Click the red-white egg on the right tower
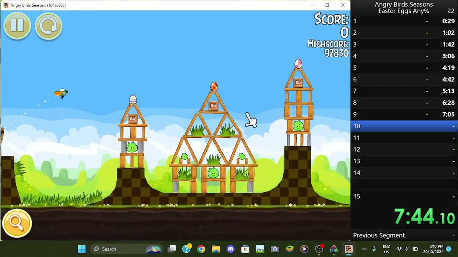This screenshot has height=257, width=458. pyautogui.click(x=298, y=64)
